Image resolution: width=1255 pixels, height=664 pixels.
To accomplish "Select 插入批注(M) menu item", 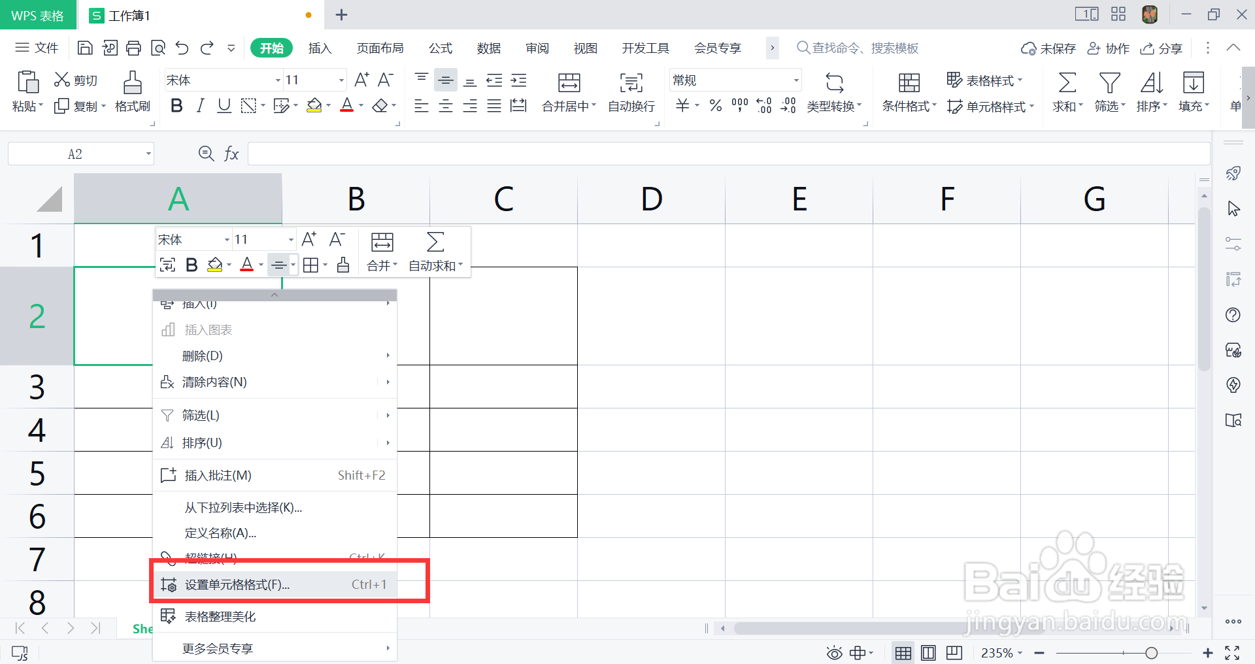I will 275,475.
